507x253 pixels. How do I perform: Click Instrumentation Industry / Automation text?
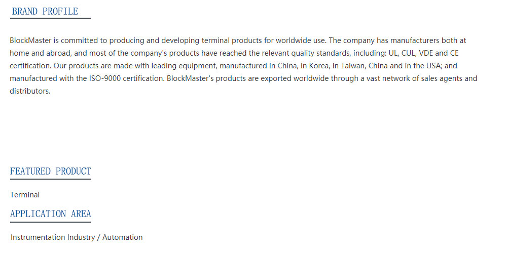(x=77, y=237)
